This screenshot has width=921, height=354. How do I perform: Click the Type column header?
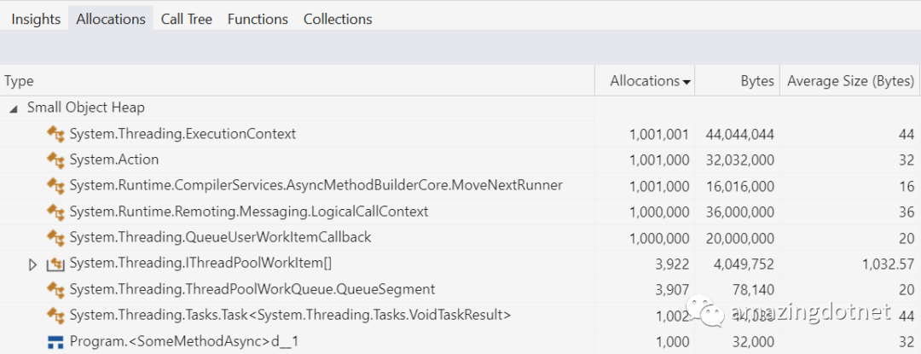click(x=19, y=81)
